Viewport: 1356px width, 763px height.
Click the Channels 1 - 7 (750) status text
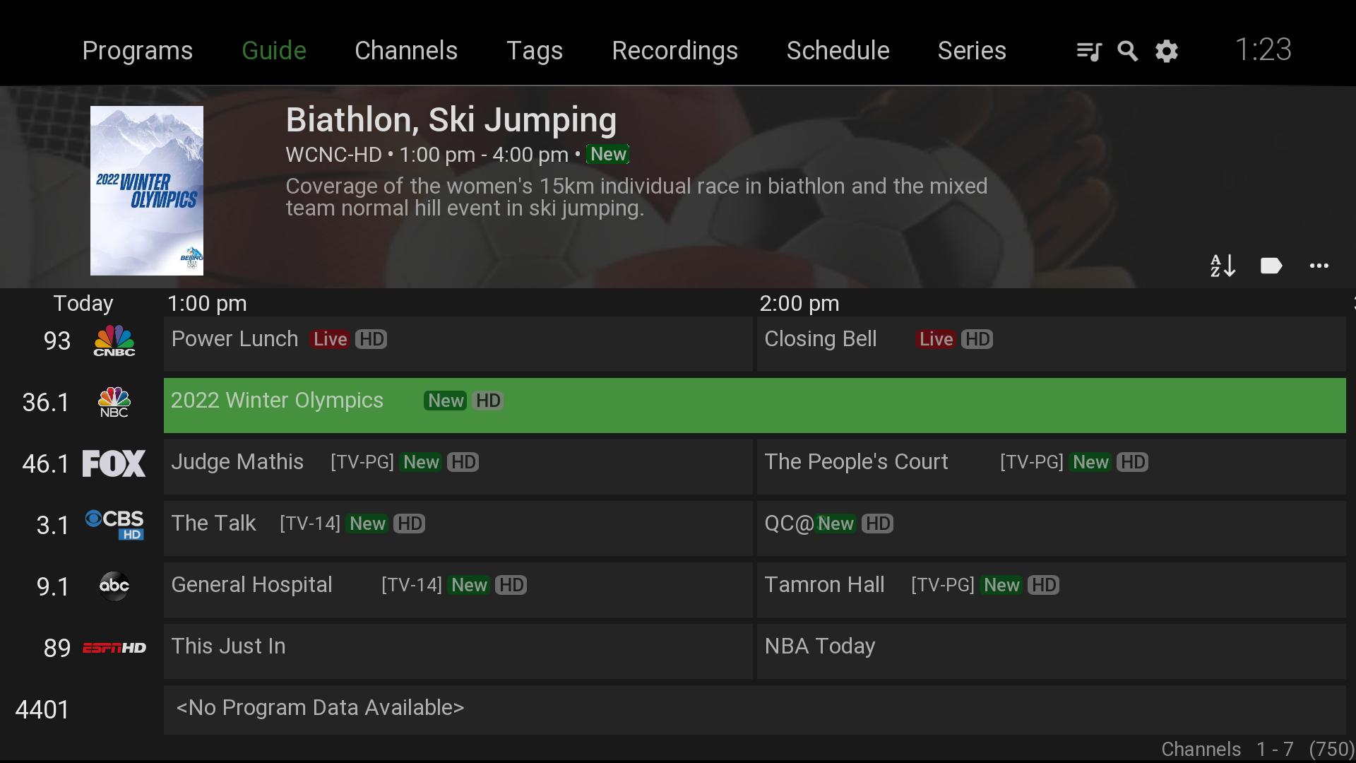tap(1257, 749)
